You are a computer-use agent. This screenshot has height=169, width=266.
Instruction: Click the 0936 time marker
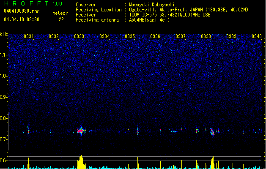[155, 36]
